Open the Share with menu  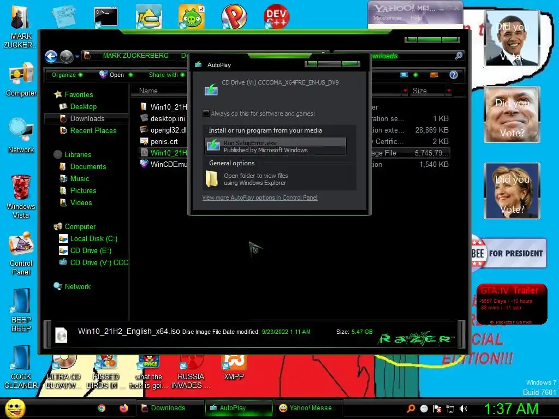click(166, 75)
